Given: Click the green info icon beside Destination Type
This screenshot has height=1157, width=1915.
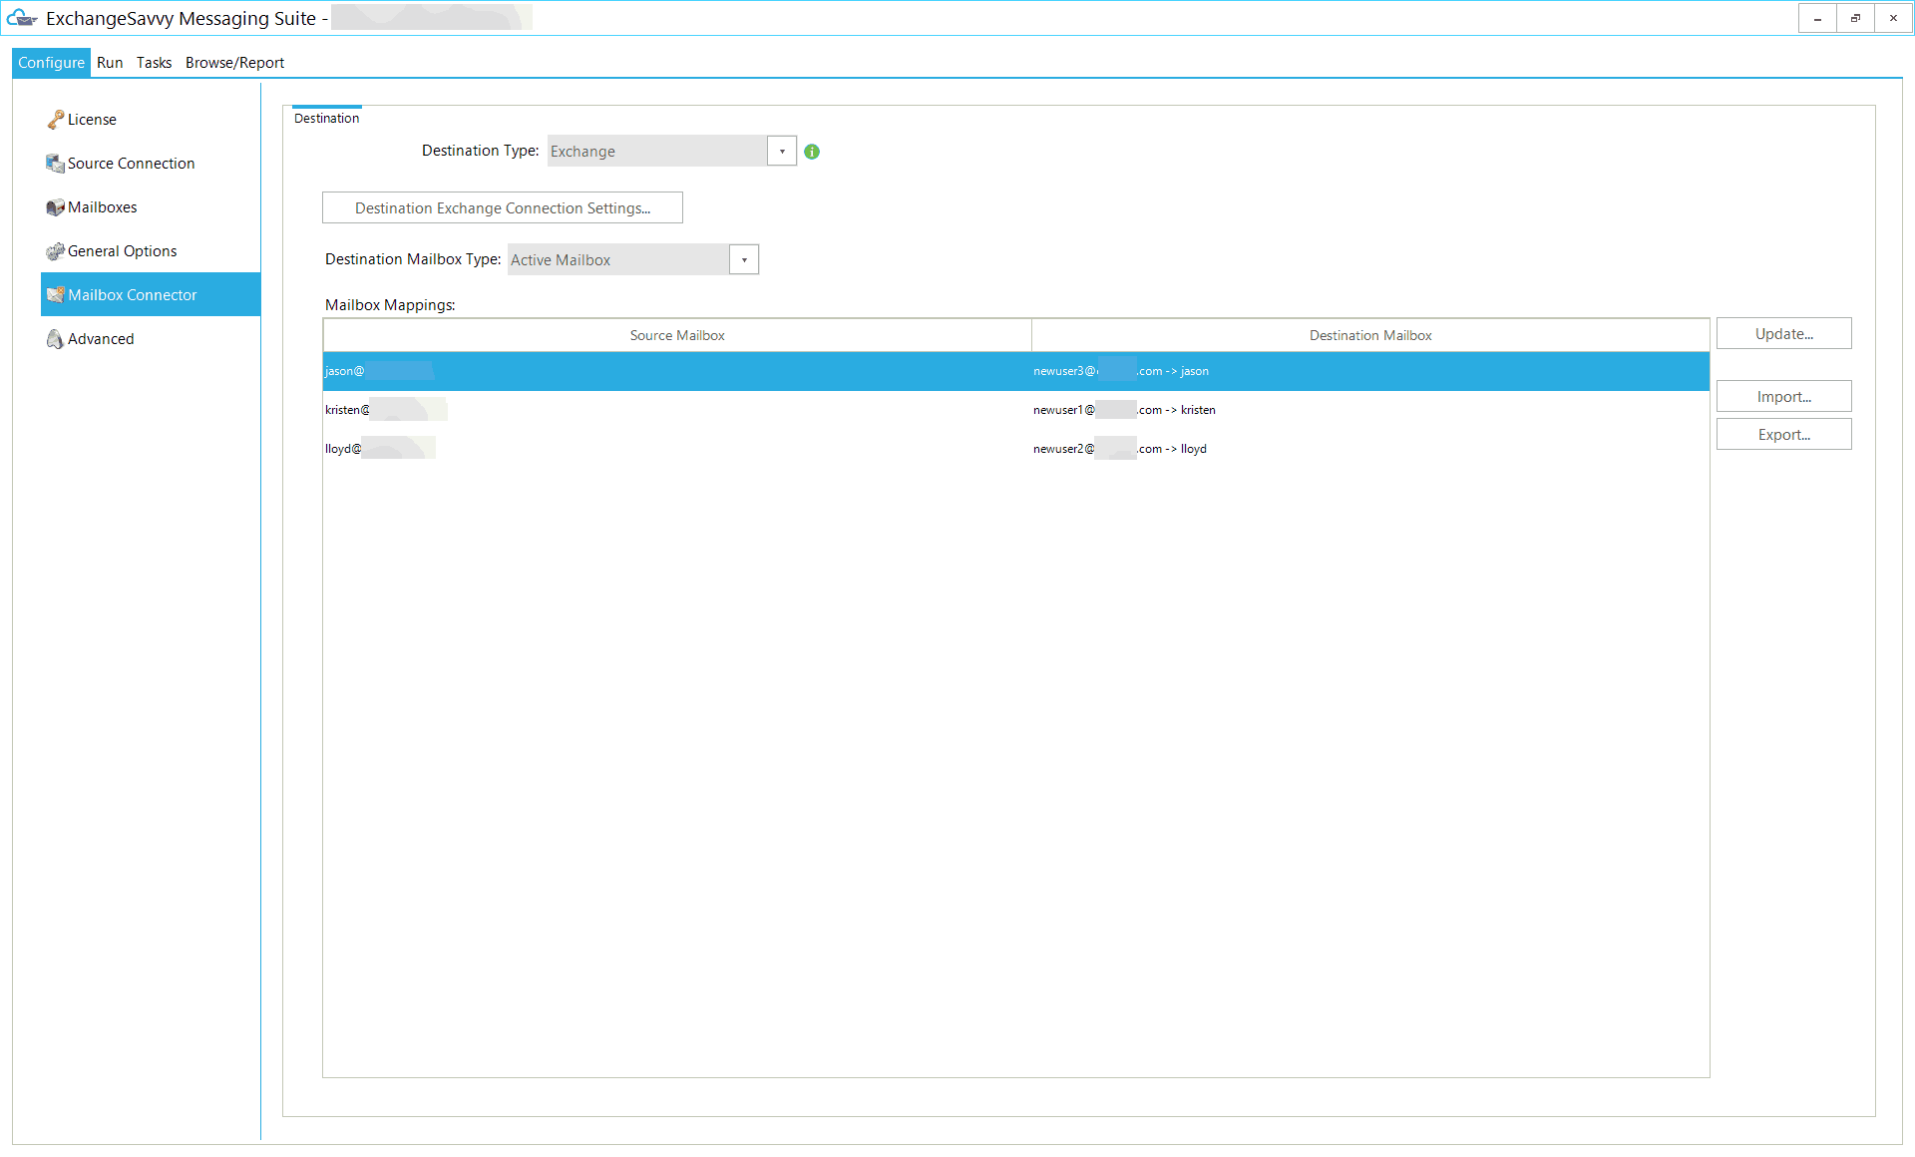Looking at the screenshot, I should 812,152.
